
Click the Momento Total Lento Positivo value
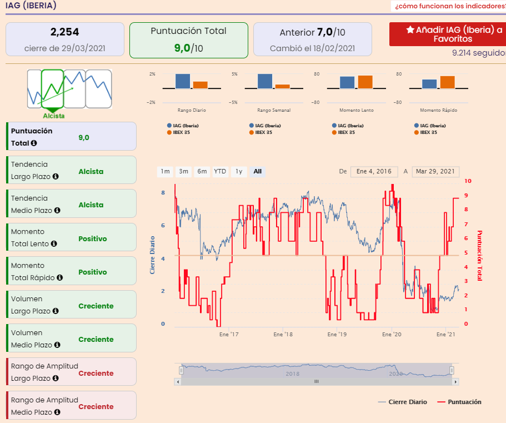(x=93, y=238)
